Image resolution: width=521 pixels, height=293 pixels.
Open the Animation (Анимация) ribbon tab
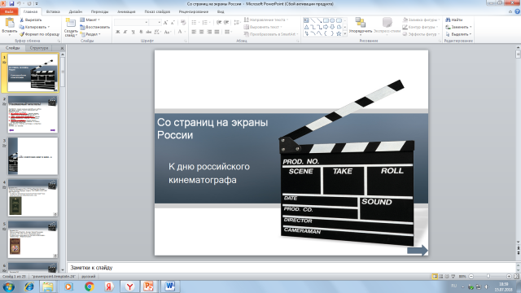click(126, 11)
